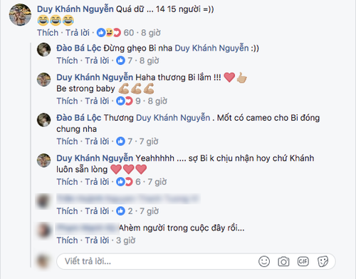Open Duy Khánh Nguyễn profile from top comment
356x279 pixels.
click(75, 9)
